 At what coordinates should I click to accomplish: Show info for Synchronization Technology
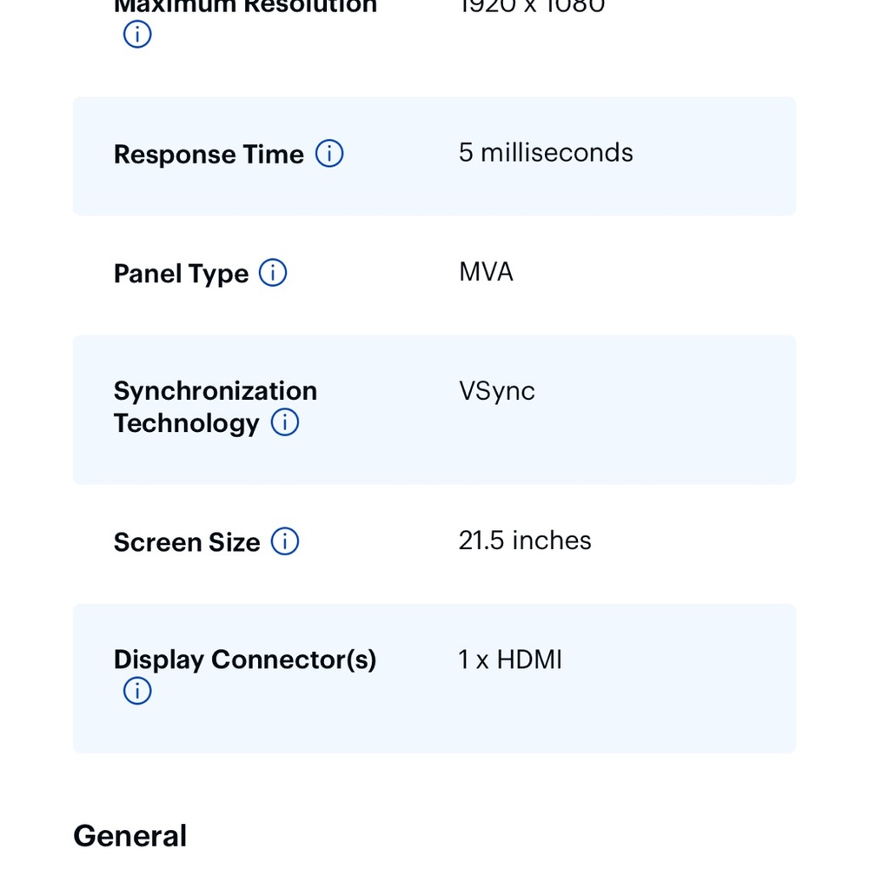(285, 422)
